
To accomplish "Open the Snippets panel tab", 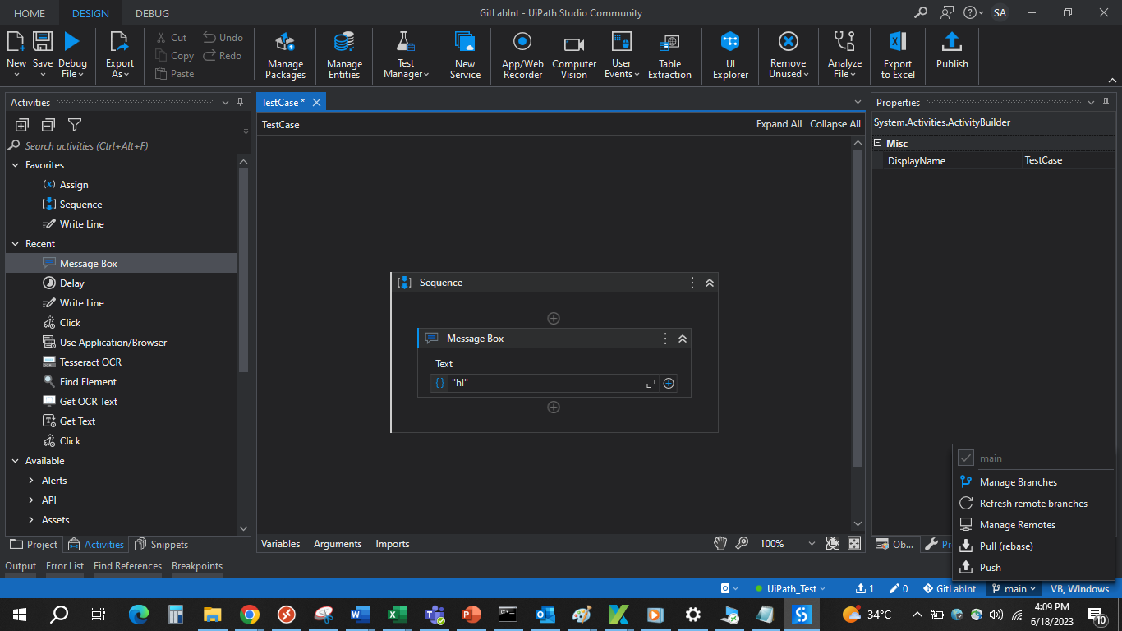I will pos(161,544).
